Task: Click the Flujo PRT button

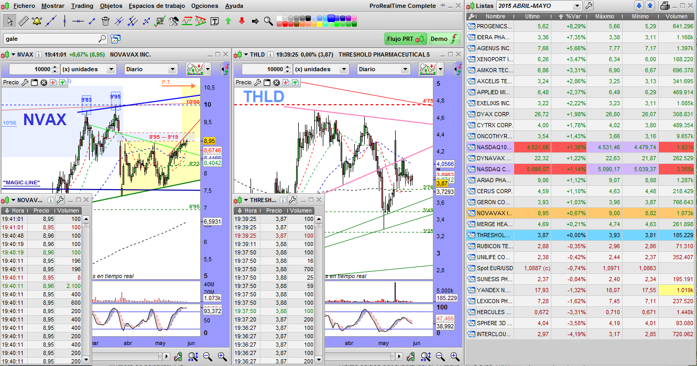Action: [406, 39]
